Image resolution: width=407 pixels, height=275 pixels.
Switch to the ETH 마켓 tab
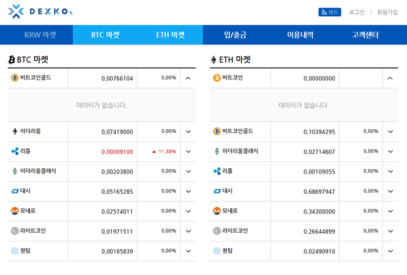click(x=170, y=35)
